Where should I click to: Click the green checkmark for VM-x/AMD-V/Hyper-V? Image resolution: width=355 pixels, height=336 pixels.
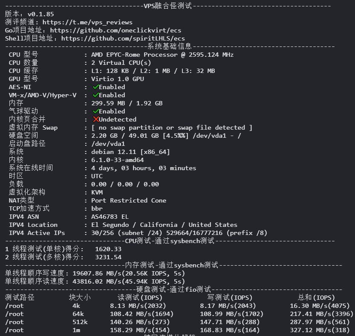click(x=96, y=95)
